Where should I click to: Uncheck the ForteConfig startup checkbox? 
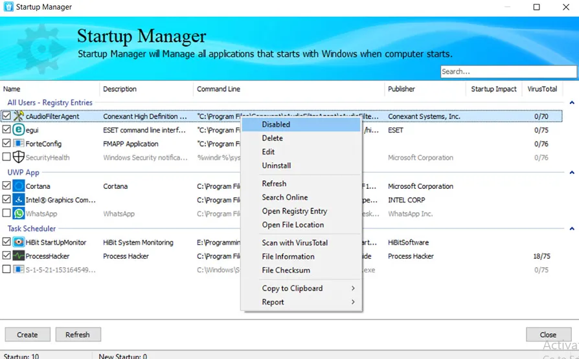click(6, 143)
